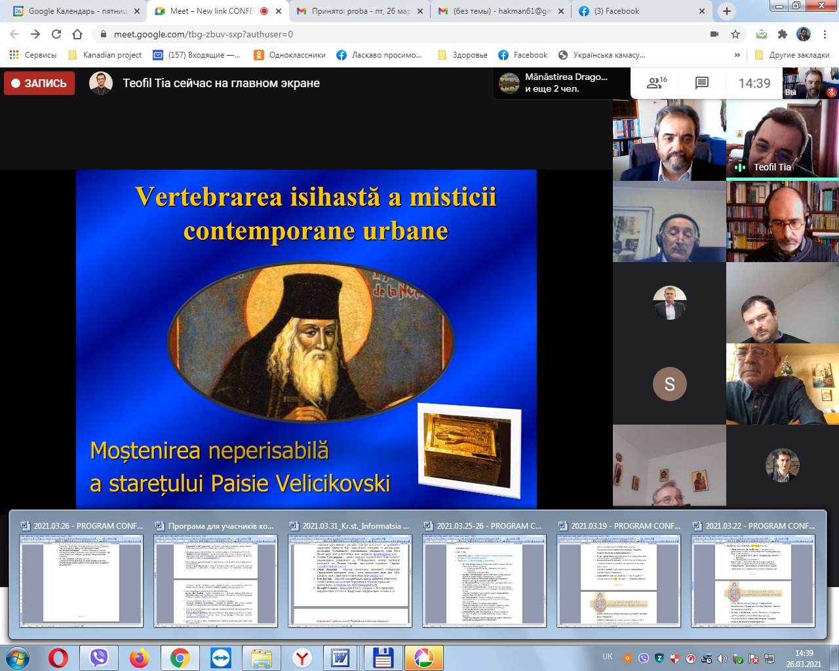
Task: Open Одноклассники bookmark
Action: click(290, 55)
